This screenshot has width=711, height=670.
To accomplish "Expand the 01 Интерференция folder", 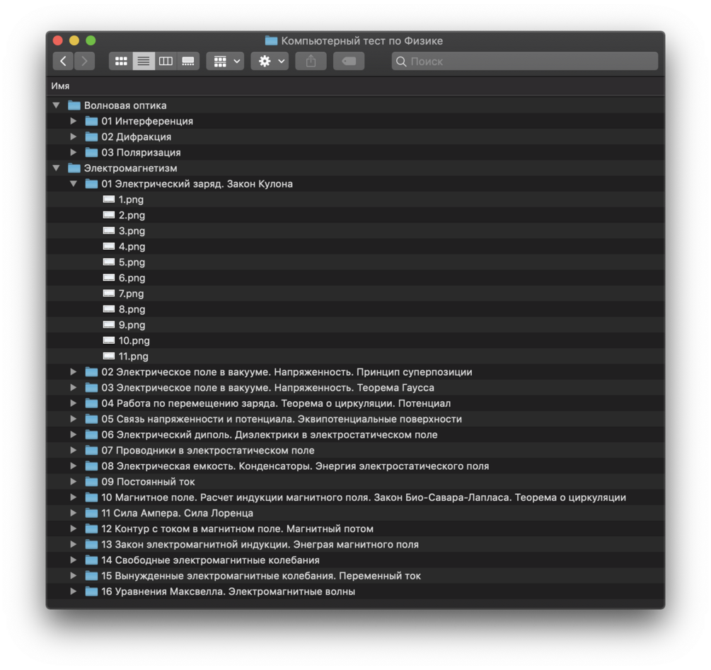I will [73, 121].
